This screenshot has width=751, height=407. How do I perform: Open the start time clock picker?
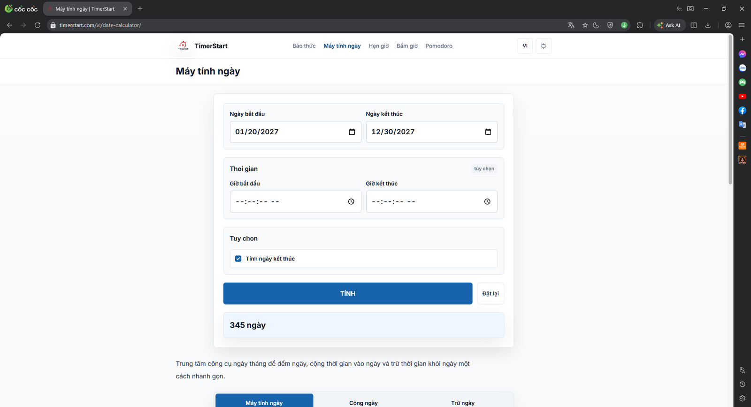point(351,201)
